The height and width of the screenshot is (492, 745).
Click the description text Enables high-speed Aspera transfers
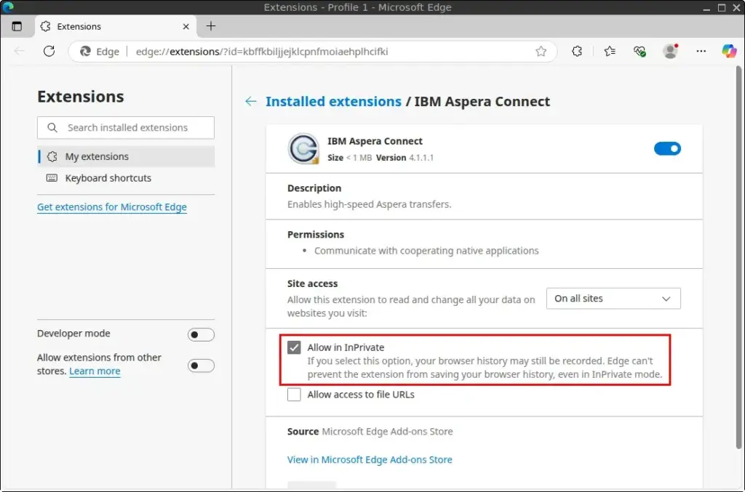(369, 204)
